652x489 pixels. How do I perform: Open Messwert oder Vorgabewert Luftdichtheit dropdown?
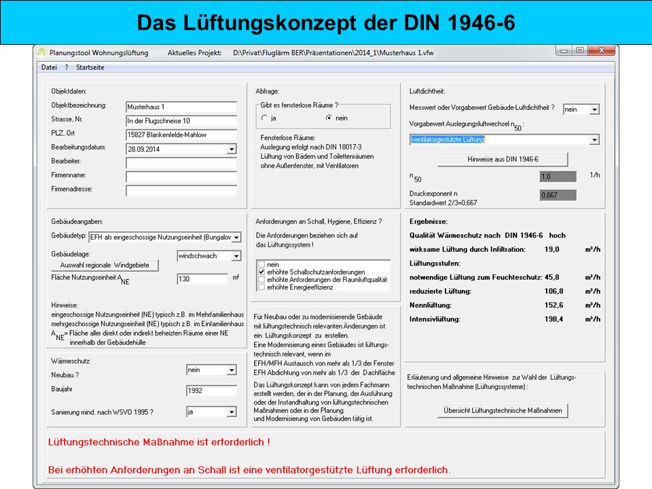(x=595, y=109)
